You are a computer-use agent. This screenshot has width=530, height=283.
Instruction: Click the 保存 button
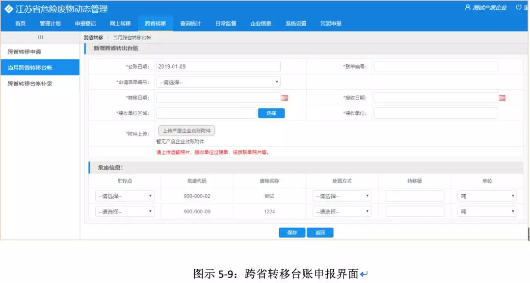[292, 232]
